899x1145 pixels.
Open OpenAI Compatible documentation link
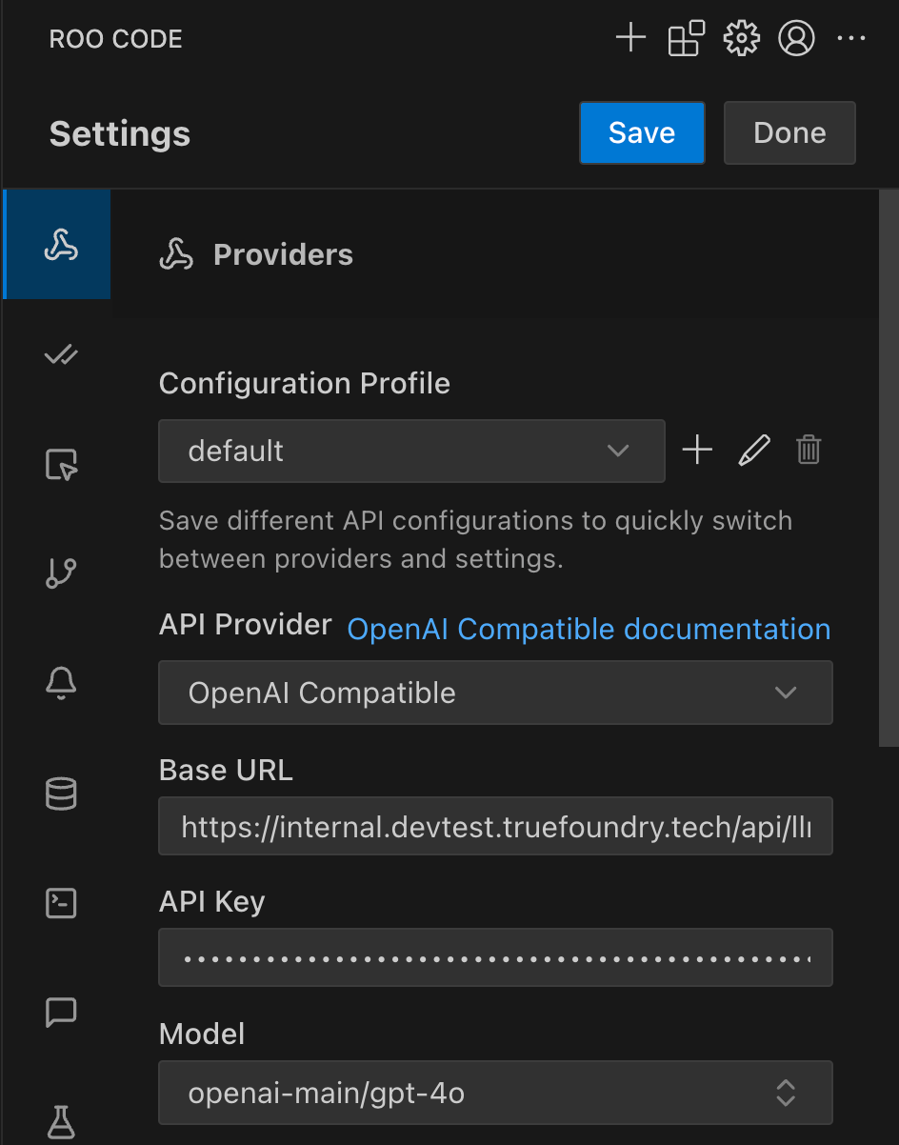pyautogui.click(x=589, y=629)
